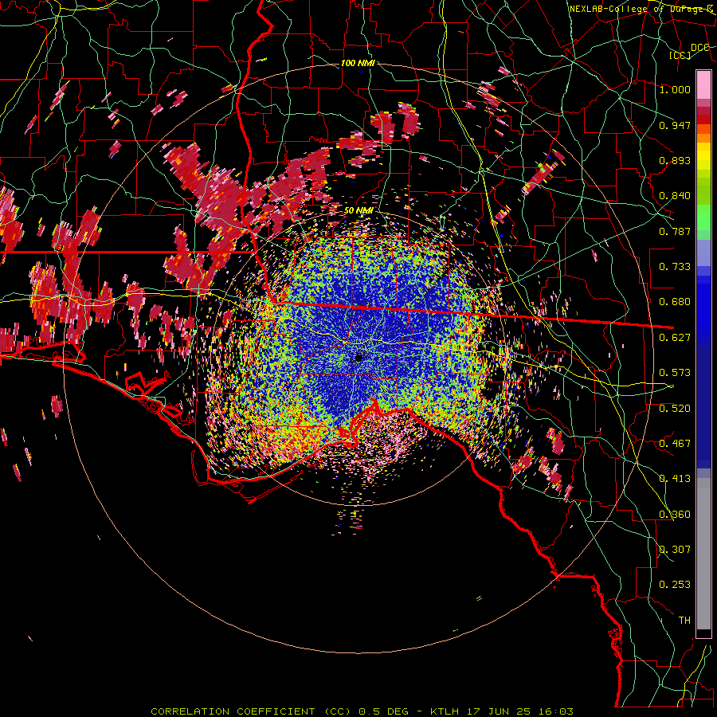Click the 0.680 colorbar value

tap(675, 302)
